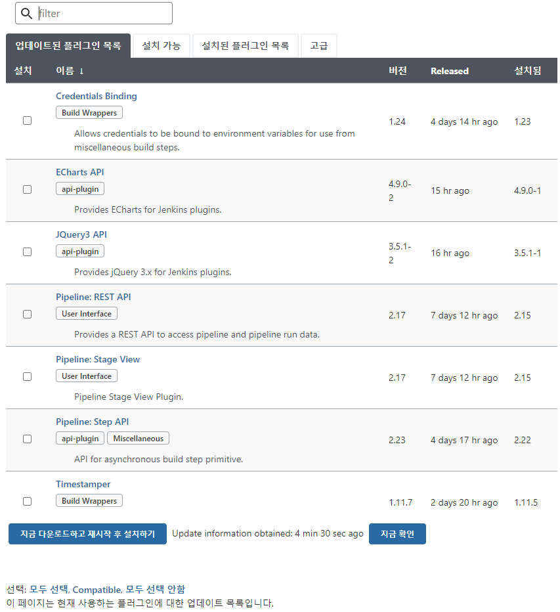Screen dimensions: 560x612
Task: Click the '16 hr ago' release time
Action: (450, 253)
